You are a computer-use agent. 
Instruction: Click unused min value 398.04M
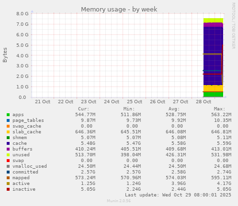click(131, 155)
